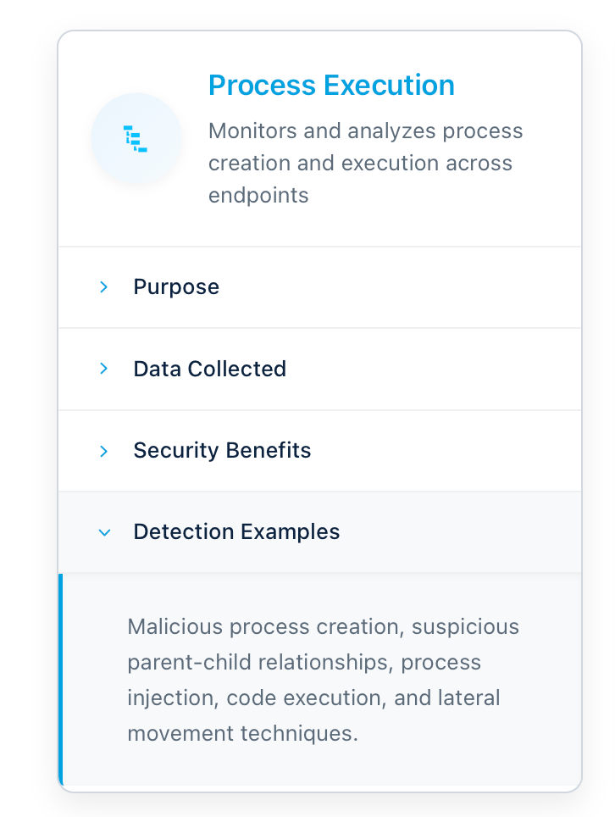Click the blue accent bar beside expanded panel
Screen dimensions: 615x817
61,680
